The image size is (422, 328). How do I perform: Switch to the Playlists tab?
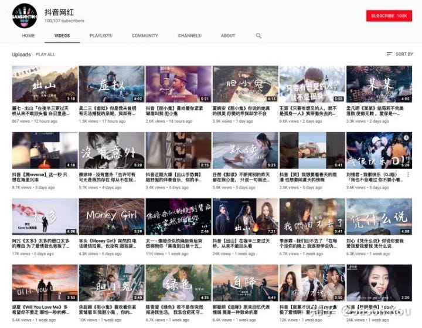[x=101, y=36]
